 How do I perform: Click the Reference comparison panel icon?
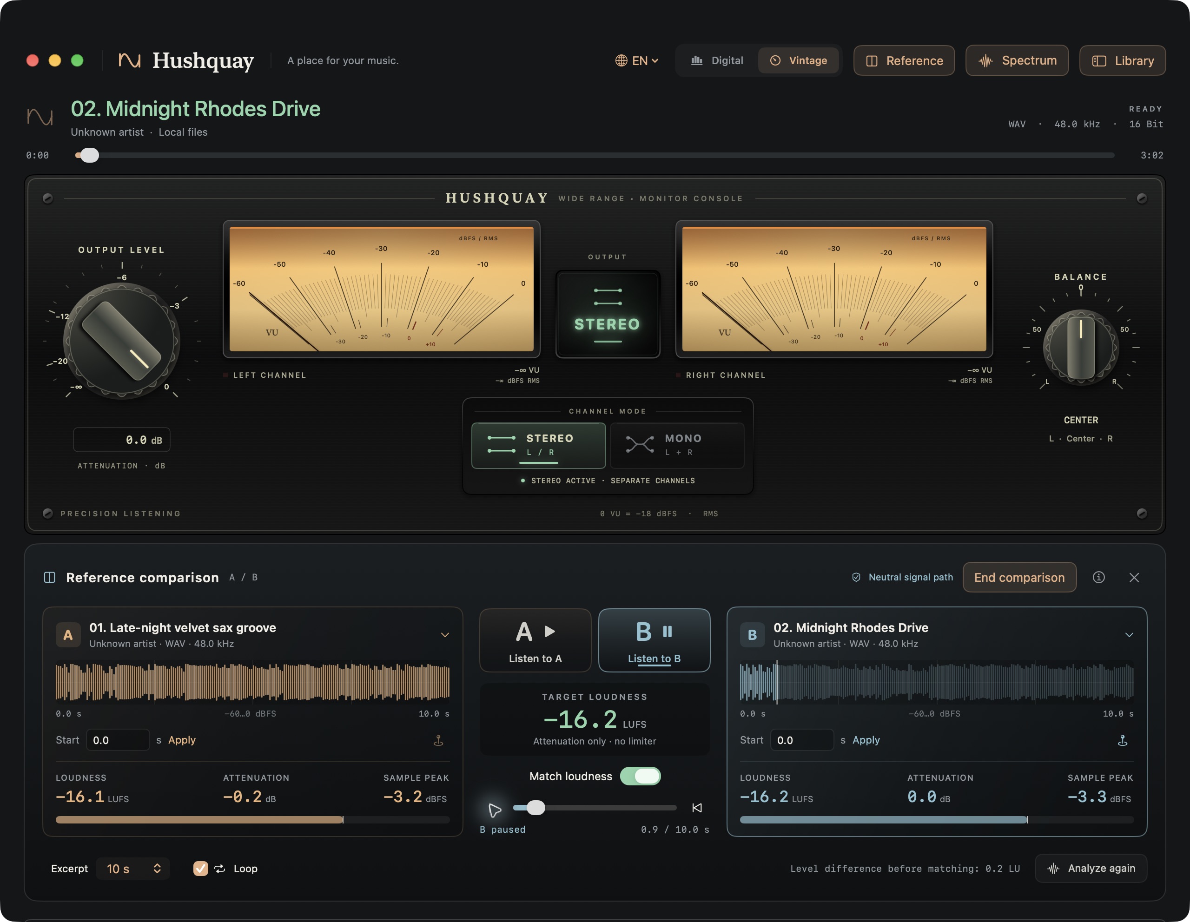tap(50, 577)
